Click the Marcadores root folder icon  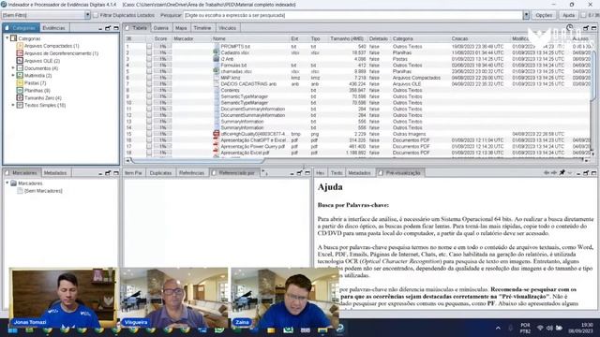tap(13, 183)
